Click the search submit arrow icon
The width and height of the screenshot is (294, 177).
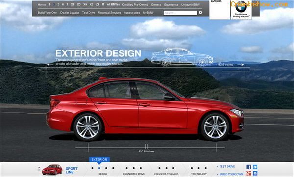tap(200, 13)
